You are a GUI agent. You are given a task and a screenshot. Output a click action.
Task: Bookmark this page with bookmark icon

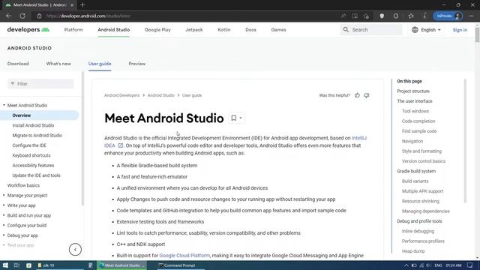233,118
